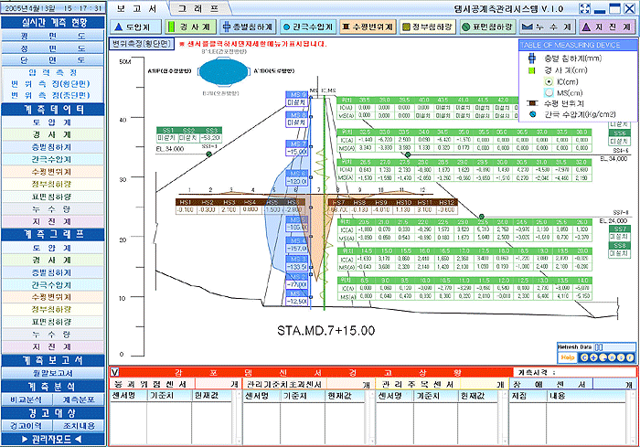640x447 pixels.
Task: Open the 정부침하량 toolbar button
Action: (428, 27)
